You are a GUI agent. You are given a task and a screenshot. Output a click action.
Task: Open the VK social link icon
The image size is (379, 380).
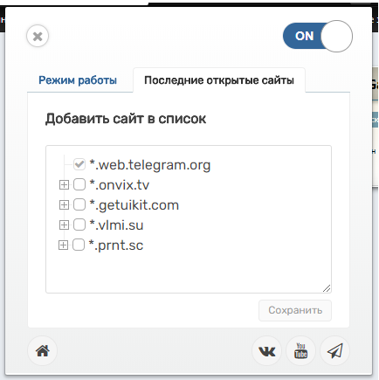click(266, 351)
